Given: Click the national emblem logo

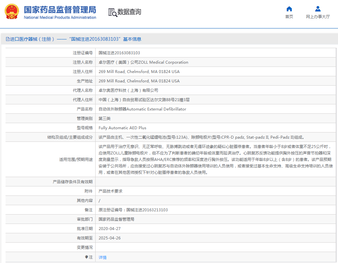Looking at the screenshot, I should (x=12, y=11).
